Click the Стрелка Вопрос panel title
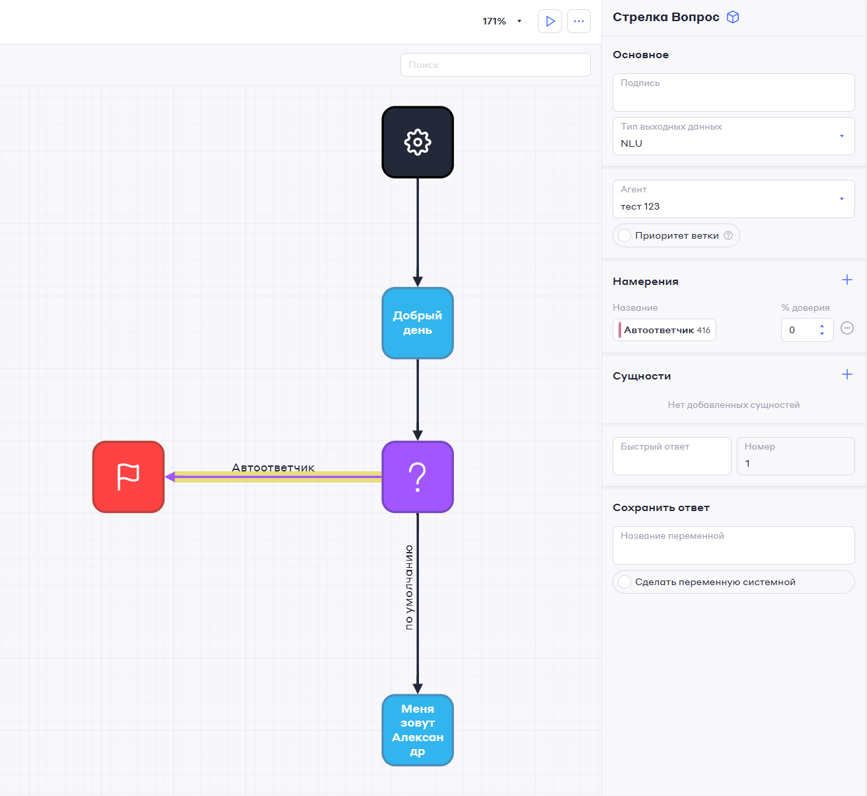This screenshot has width=867, height=796. click(x=666, y=17)
